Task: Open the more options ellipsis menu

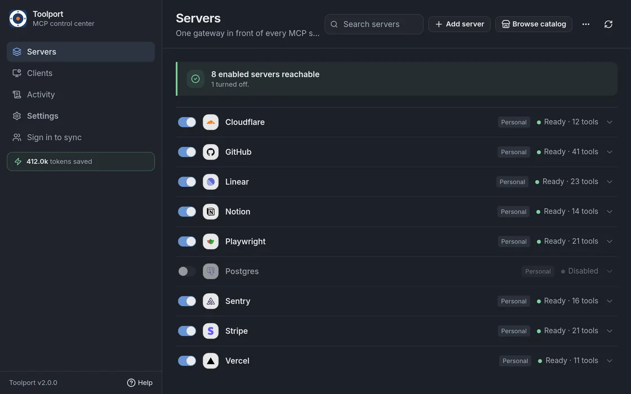Action: (585, 24)
